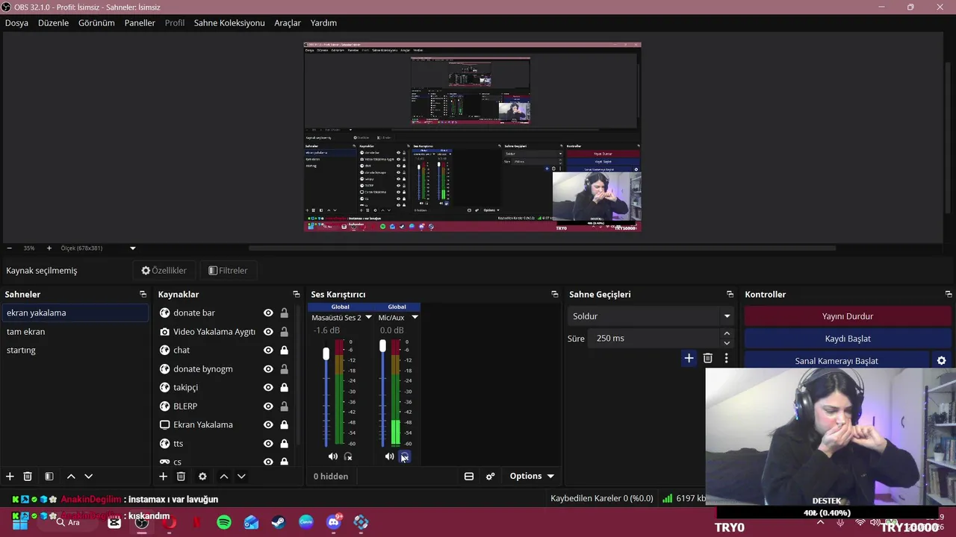Open Spotify from the taskbar
The width and height of the screenshot is (956, 537).
(x=224, y=523)
